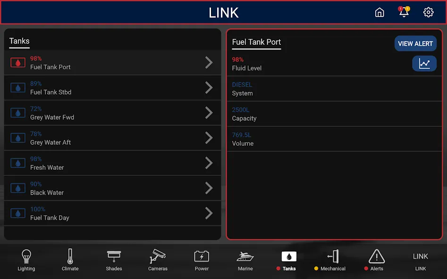Click the Fresh Water tank icon

pos(18,163)
